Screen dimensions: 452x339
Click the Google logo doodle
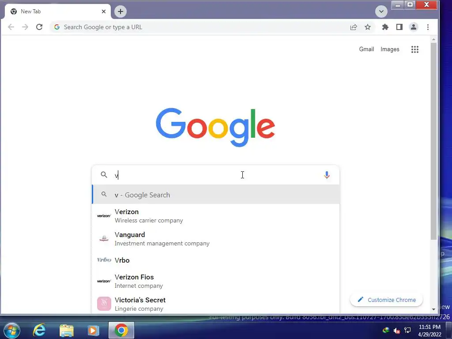click(x=215, y=127)
